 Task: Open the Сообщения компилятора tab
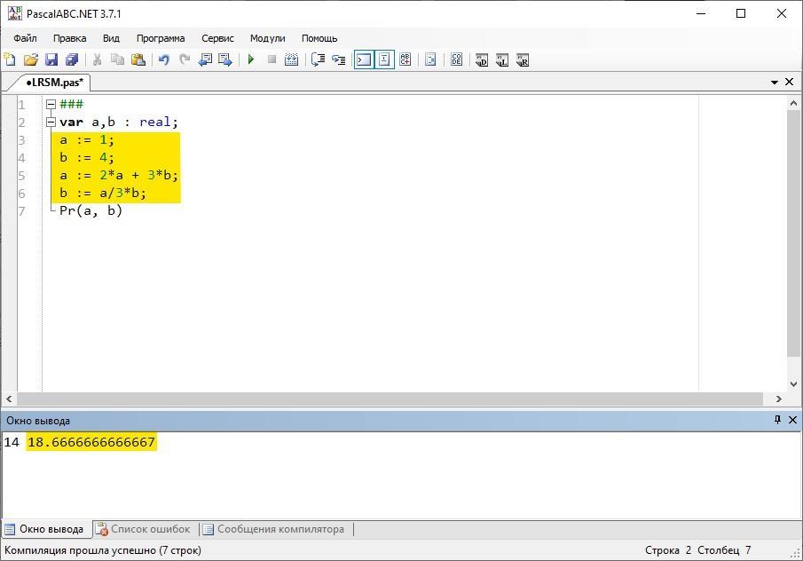pyautogui.click(x=279, y=529)
